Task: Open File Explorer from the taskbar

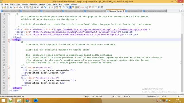Action: click(x=19, y=100)
